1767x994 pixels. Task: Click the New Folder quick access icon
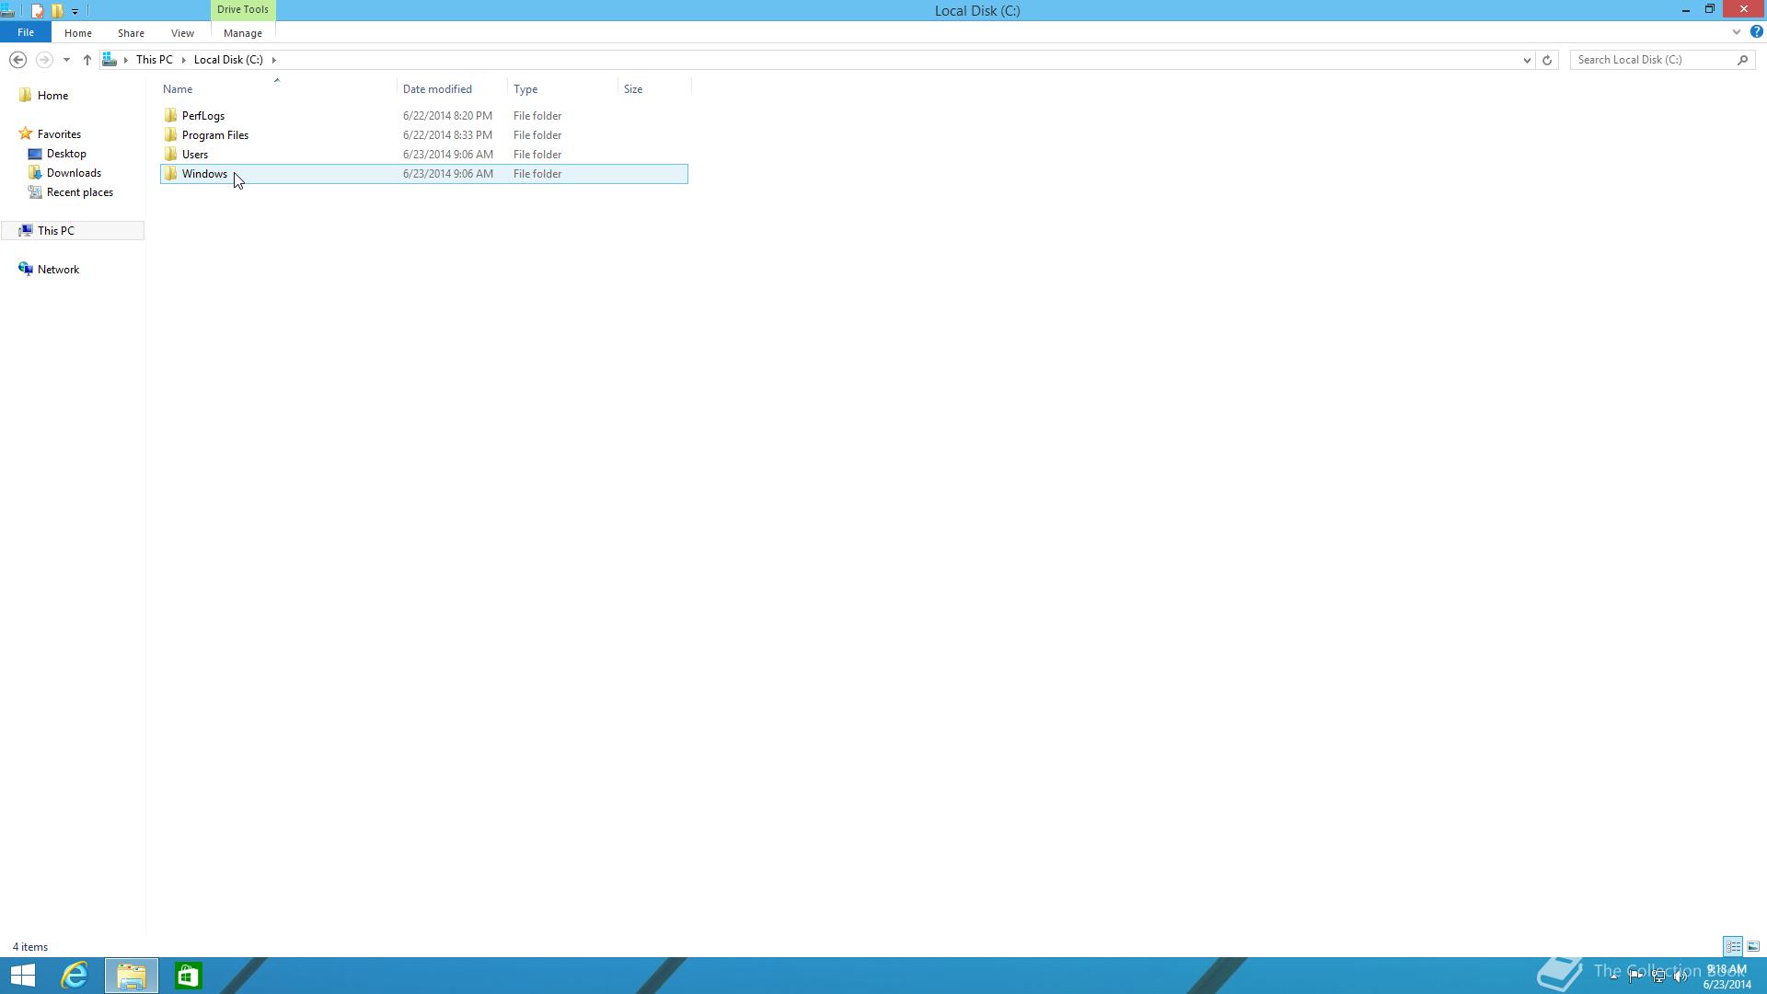(57, 11)
